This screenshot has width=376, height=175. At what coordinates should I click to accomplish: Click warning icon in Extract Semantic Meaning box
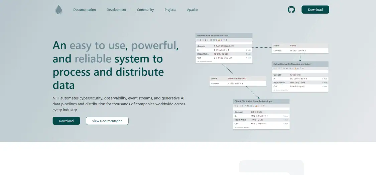coord(295,69)
